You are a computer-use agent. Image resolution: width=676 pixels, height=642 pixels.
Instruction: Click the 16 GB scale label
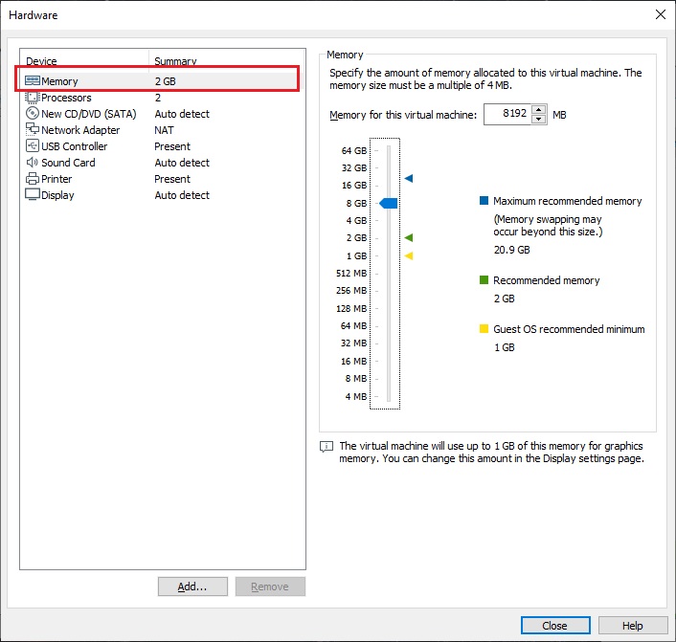(x=354, y=186)
